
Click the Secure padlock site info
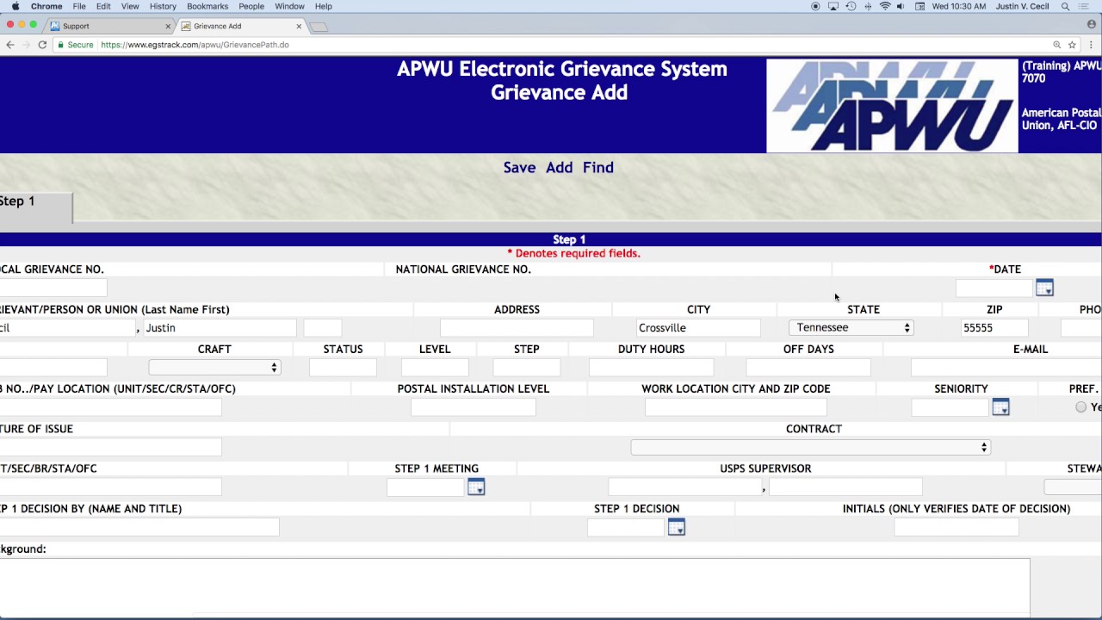75,45
